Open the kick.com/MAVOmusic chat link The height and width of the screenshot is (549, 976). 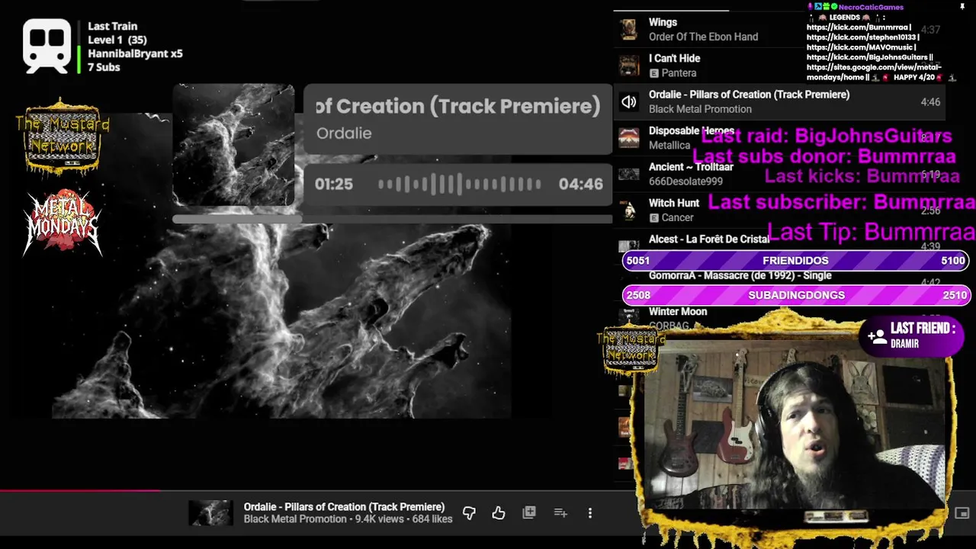859,47
